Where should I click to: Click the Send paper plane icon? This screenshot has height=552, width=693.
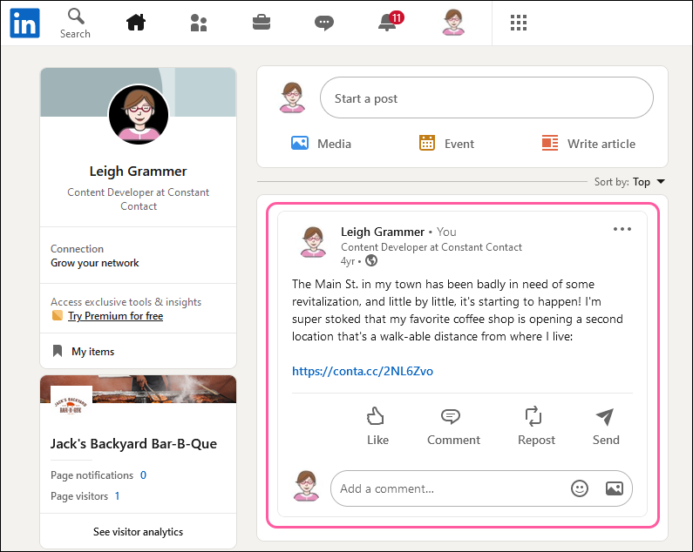coord(605,416)
